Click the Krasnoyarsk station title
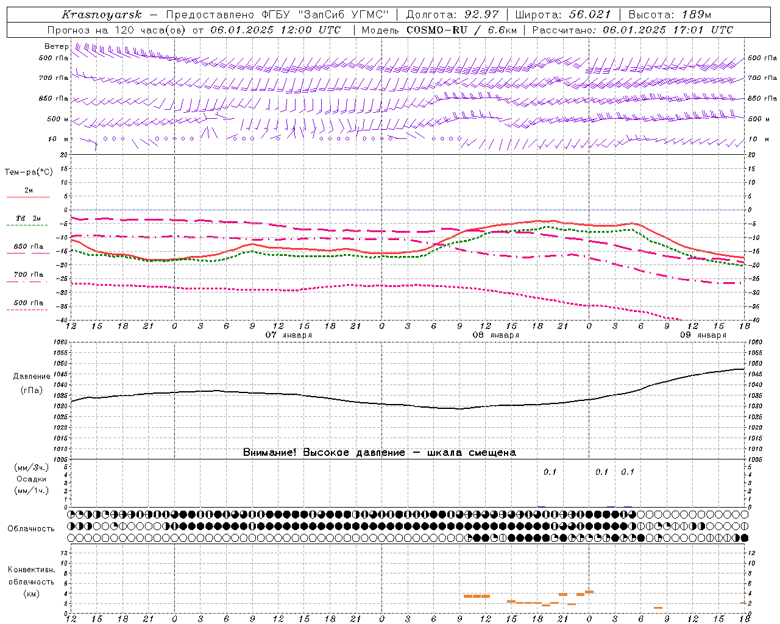This screenshot has height=624, width=780. pyautogui.click(x=101, y=15)
